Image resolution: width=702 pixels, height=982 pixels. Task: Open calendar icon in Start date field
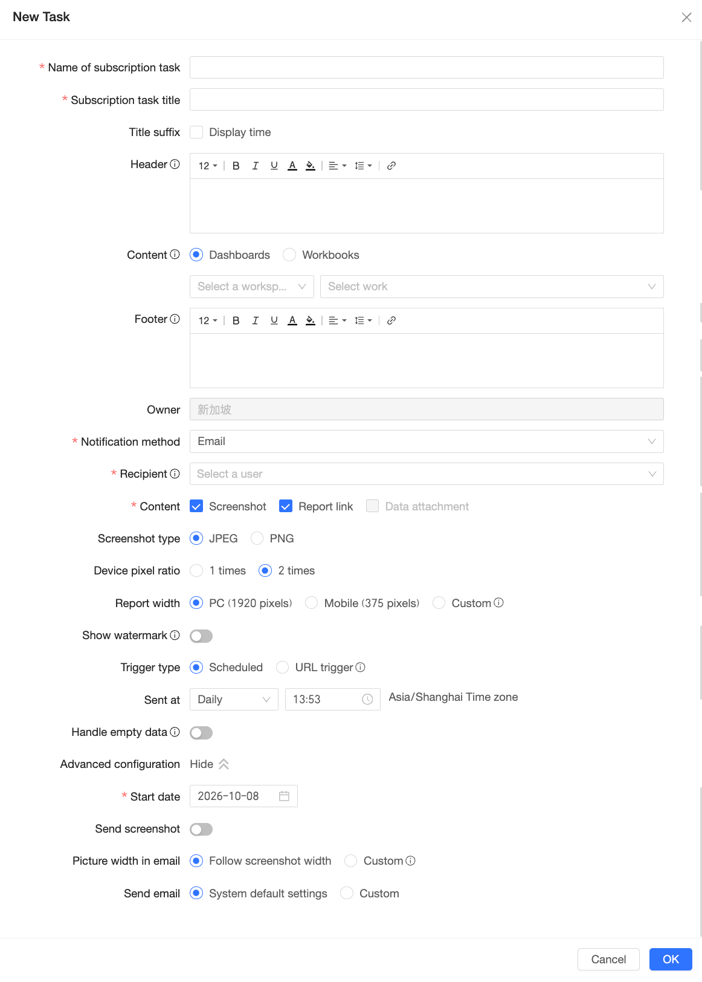click(x=284, y=796)
